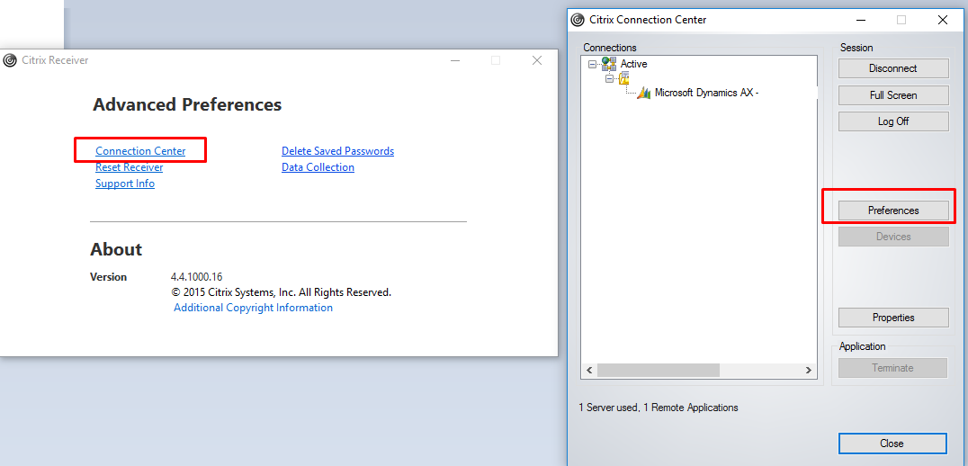Screen dimensions: 968x466
Task: Select the Active tree label
Action: [633, 64]
